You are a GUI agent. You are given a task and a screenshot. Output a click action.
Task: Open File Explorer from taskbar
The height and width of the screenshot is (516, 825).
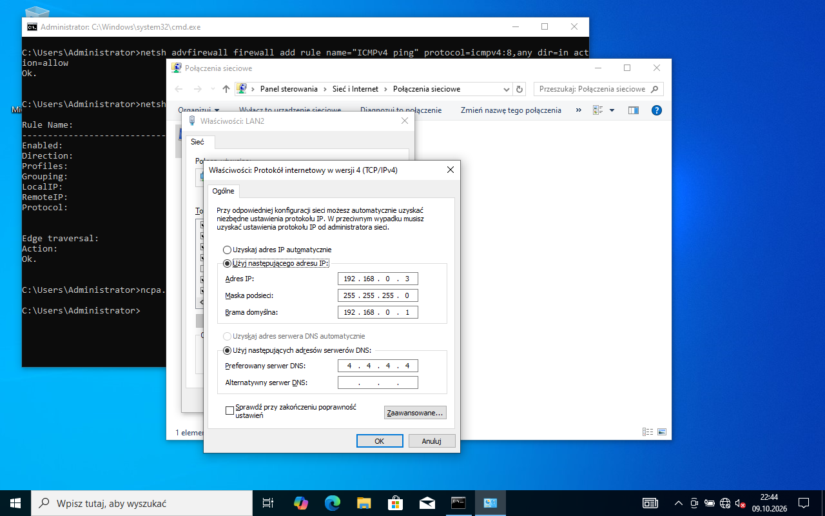pyautogui.click(x=364, y=503)
